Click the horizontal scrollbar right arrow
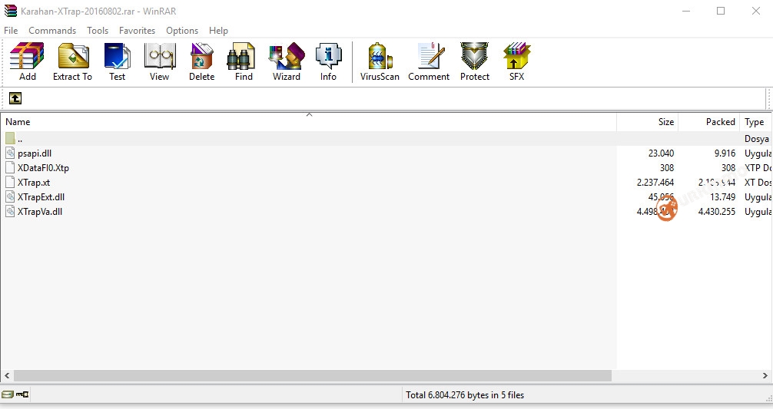This screenshot has width=773, height=409. [765, 375]
